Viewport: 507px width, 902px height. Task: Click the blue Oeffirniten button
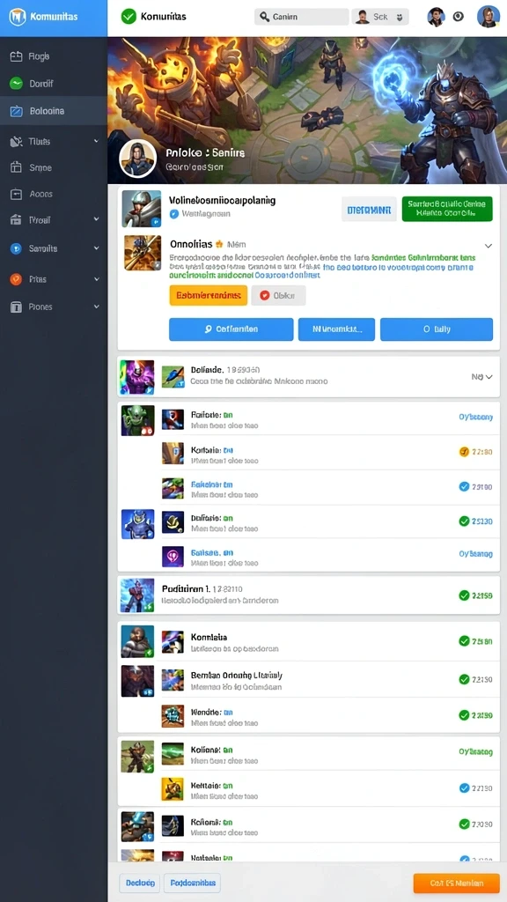tap(231, 329)
